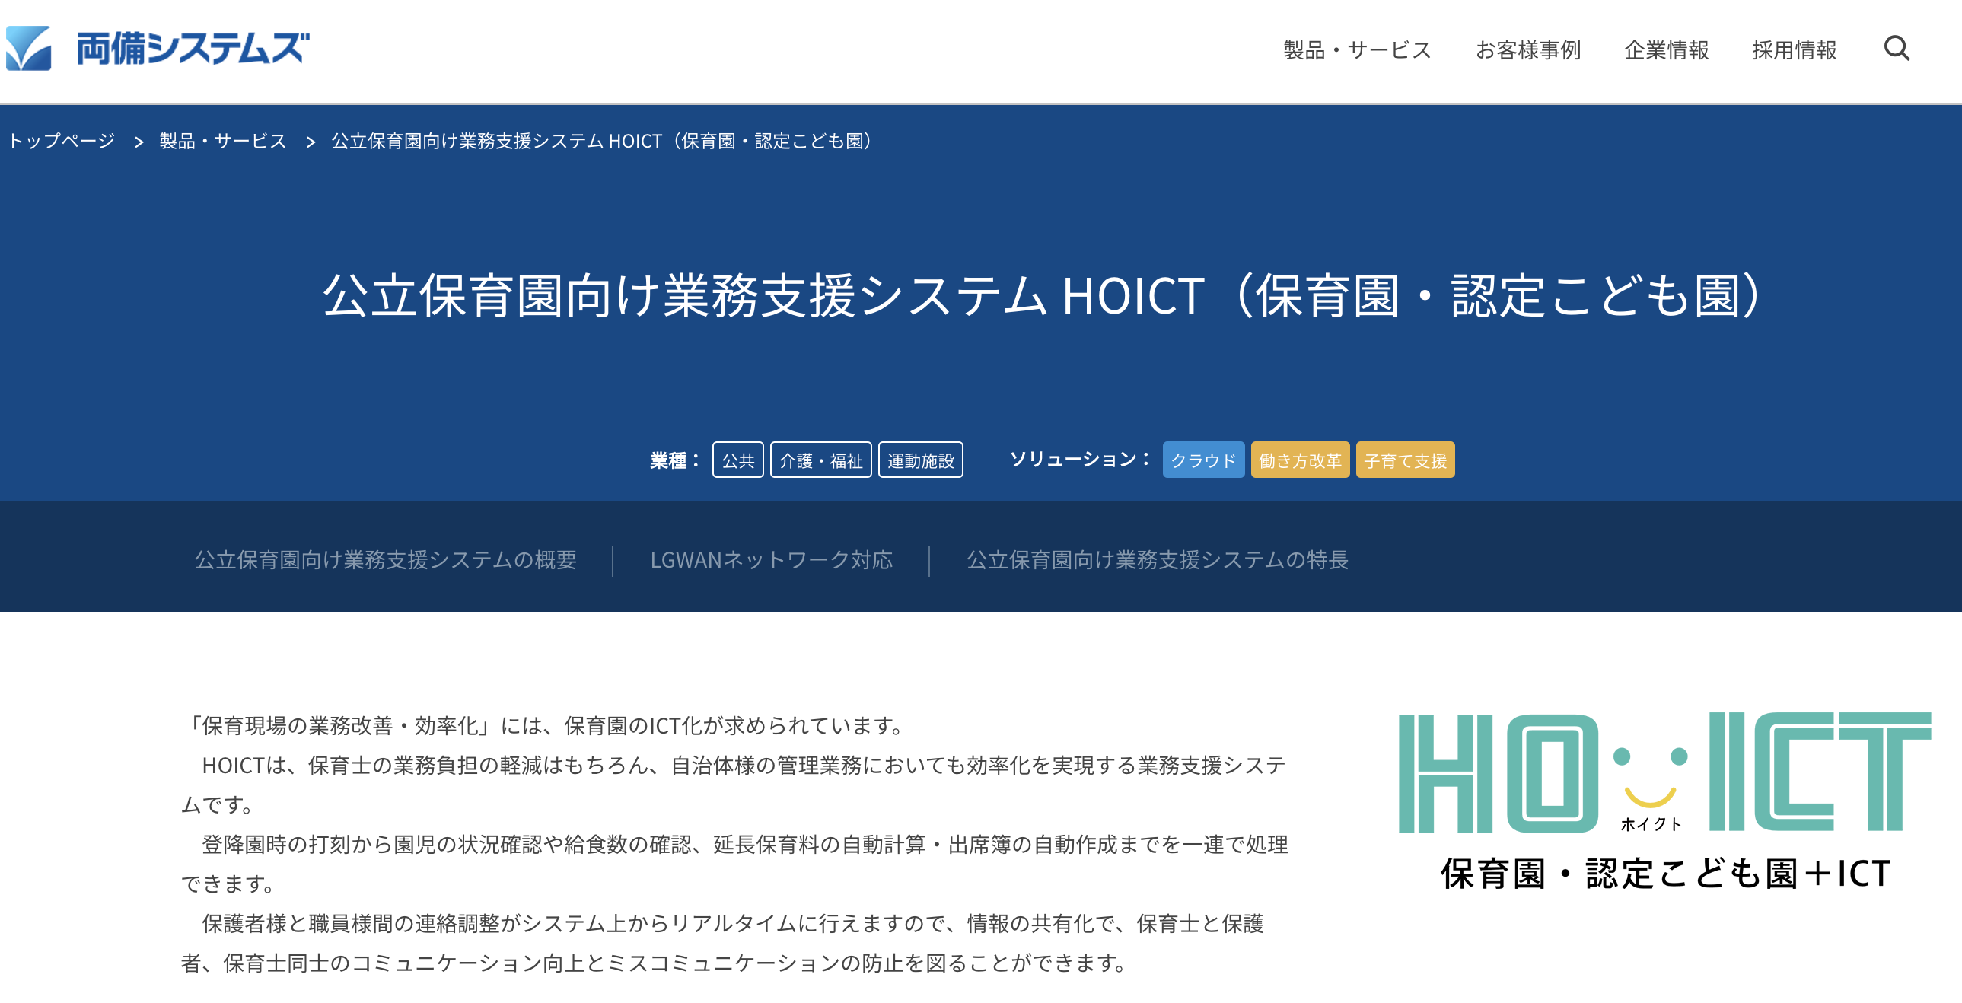The image size is (1962, 1003).
Task: Click the ソリューション： label
Action: (x=1080, y=459)
